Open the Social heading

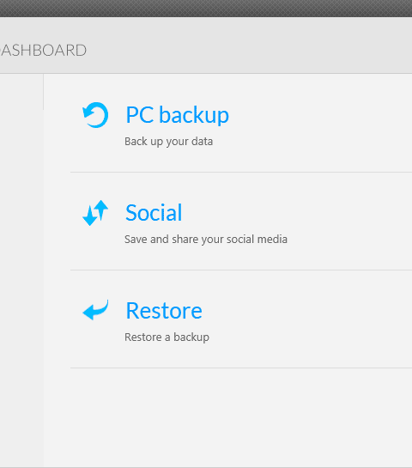click(x=154, y=212)
